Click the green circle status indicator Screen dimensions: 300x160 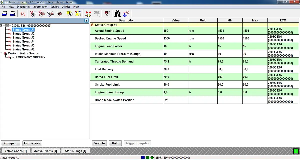tap(152, 158)
